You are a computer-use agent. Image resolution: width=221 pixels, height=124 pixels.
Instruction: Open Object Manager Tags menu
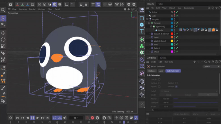coord(179,8)
